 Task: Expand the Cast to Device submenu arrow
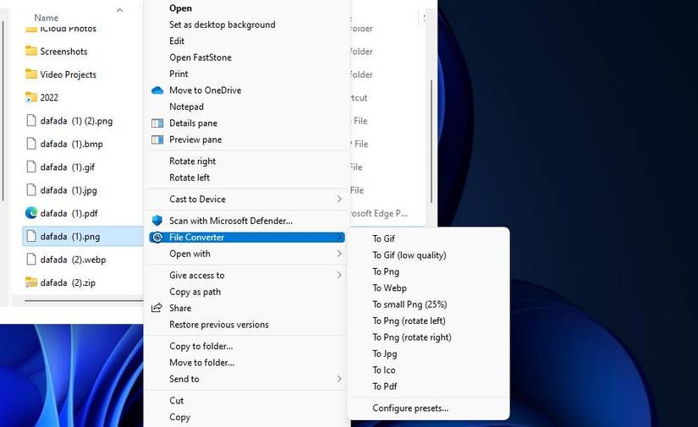click(339, 200)
